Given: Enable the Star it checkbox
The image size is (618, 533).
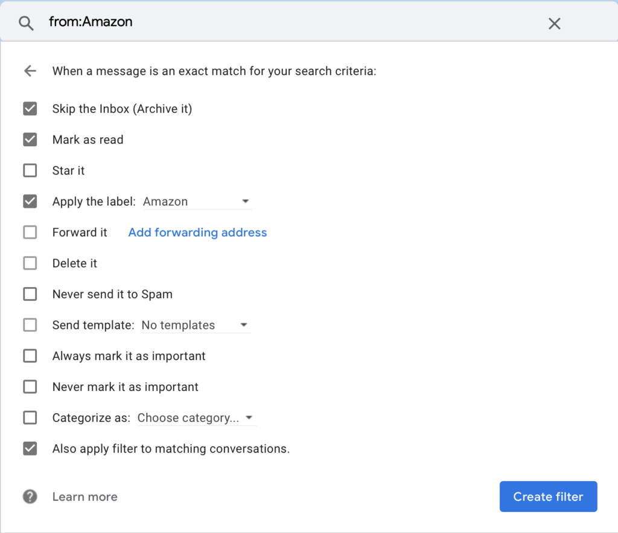Looking at the screenshot, I should point(30,170).
